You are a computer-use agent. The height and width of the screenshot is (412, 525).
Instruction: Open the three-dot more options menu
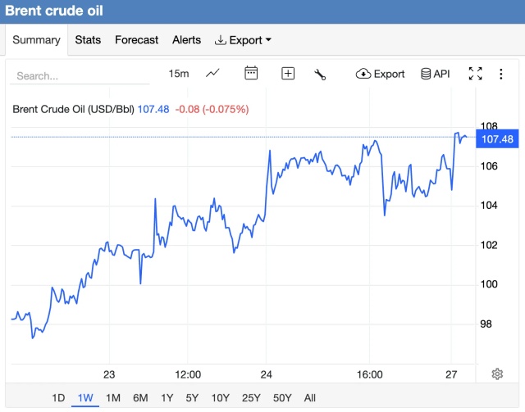(x=501, y=74)
